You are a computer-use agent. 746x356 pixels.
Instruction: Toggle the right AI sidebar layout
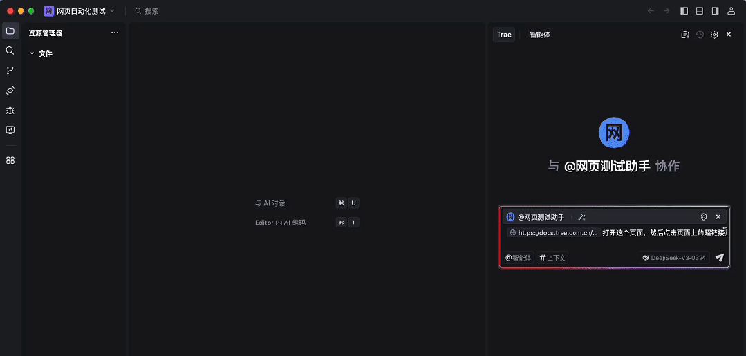coord(715,11)
